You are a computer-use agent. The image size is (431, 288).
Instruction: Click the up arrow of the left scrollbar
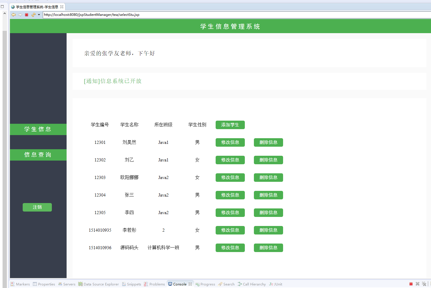(x=5, y=13)
